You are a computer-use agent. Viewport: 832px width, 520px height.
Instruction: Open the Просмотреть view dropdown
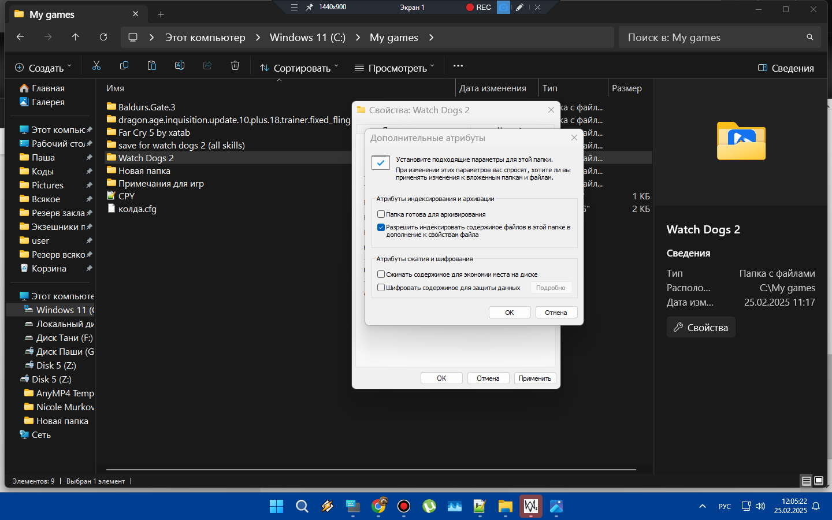pyautogui.click(x=394, y=68)
